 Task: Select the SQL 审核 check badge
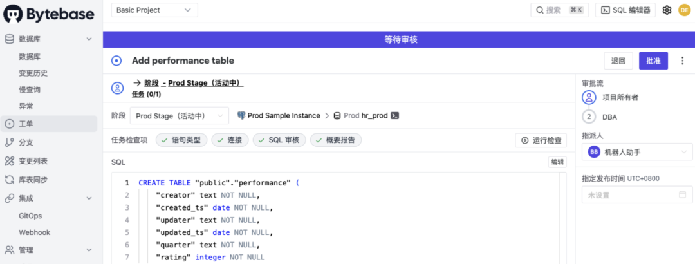279,140
